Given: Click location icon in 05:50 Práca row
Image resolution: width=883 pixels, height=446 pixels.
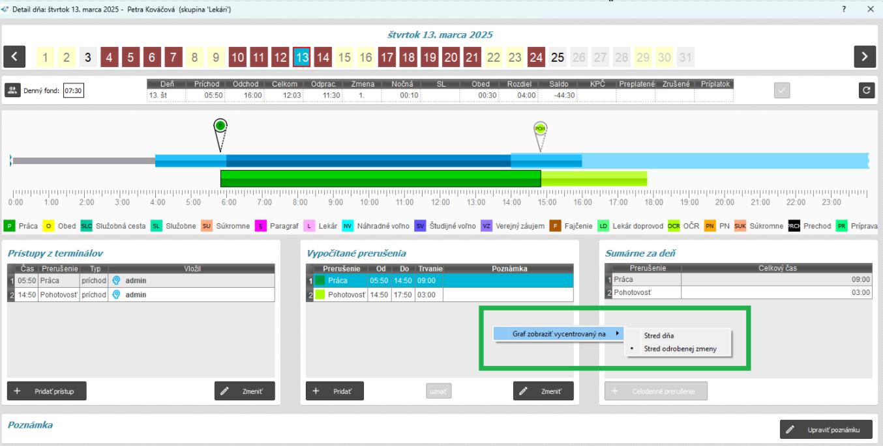Looking at the screenshot, I should [117, 281].
